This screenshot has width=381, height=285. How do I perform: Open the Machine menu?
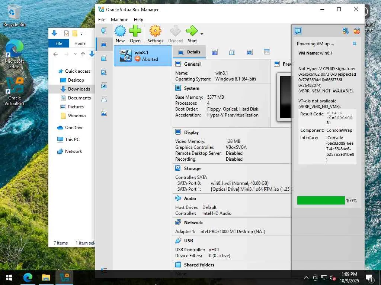(119, 20)
